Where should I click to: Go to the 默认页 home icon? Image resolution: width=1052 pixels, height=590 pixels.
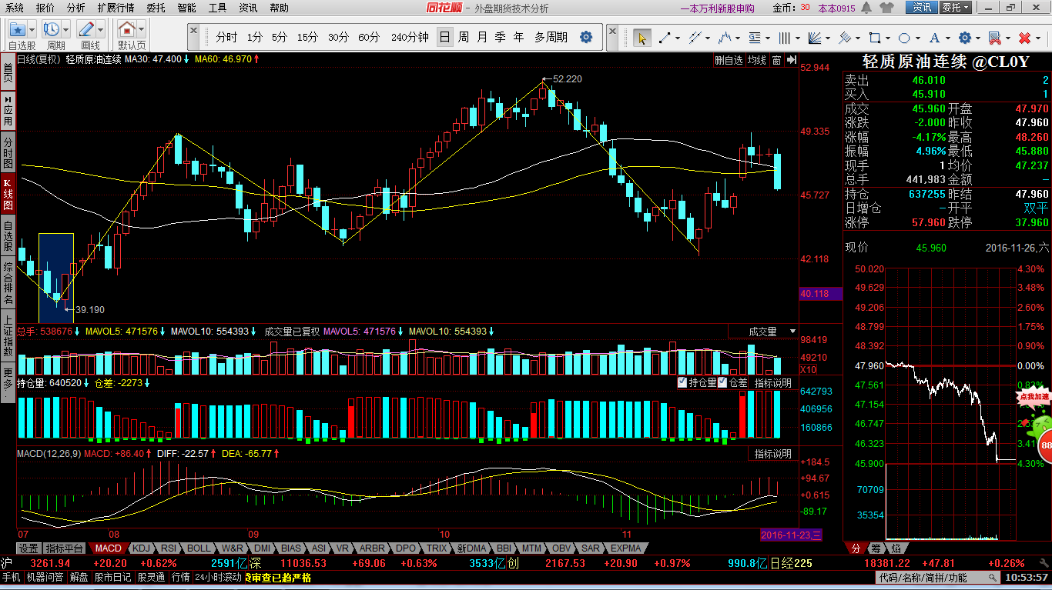click(127, 30)
